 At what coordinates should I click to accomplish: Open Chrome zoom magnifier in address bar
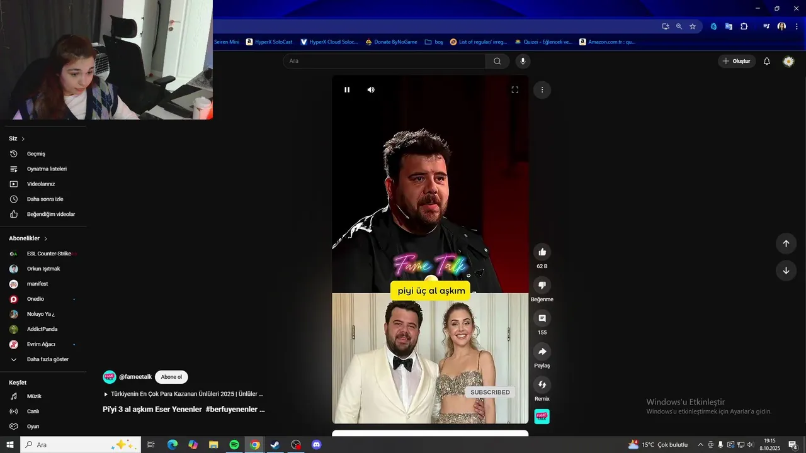click(x=679, y=26)
